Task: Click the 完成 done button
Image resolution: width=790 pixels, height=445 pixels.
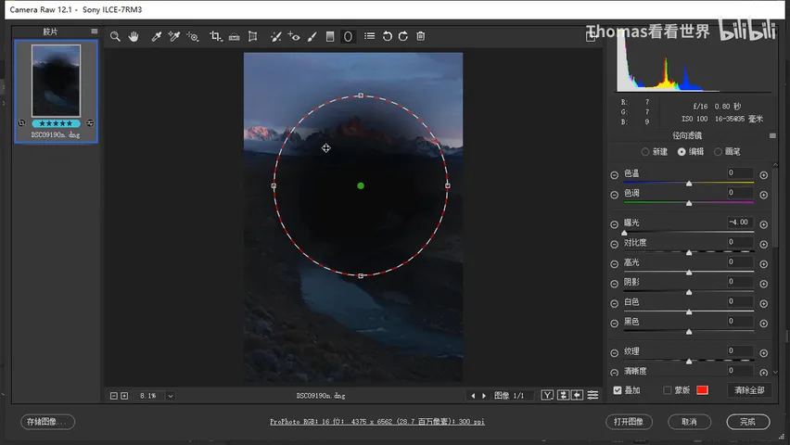Action: [748, 422]
